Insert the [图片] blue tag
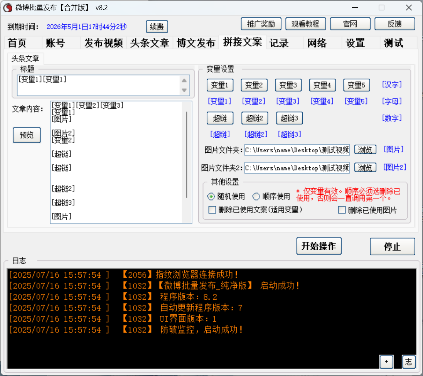Image resolution: width=423 pixels, height=376 pixels. pyautogui.click(x=394, y=149)
